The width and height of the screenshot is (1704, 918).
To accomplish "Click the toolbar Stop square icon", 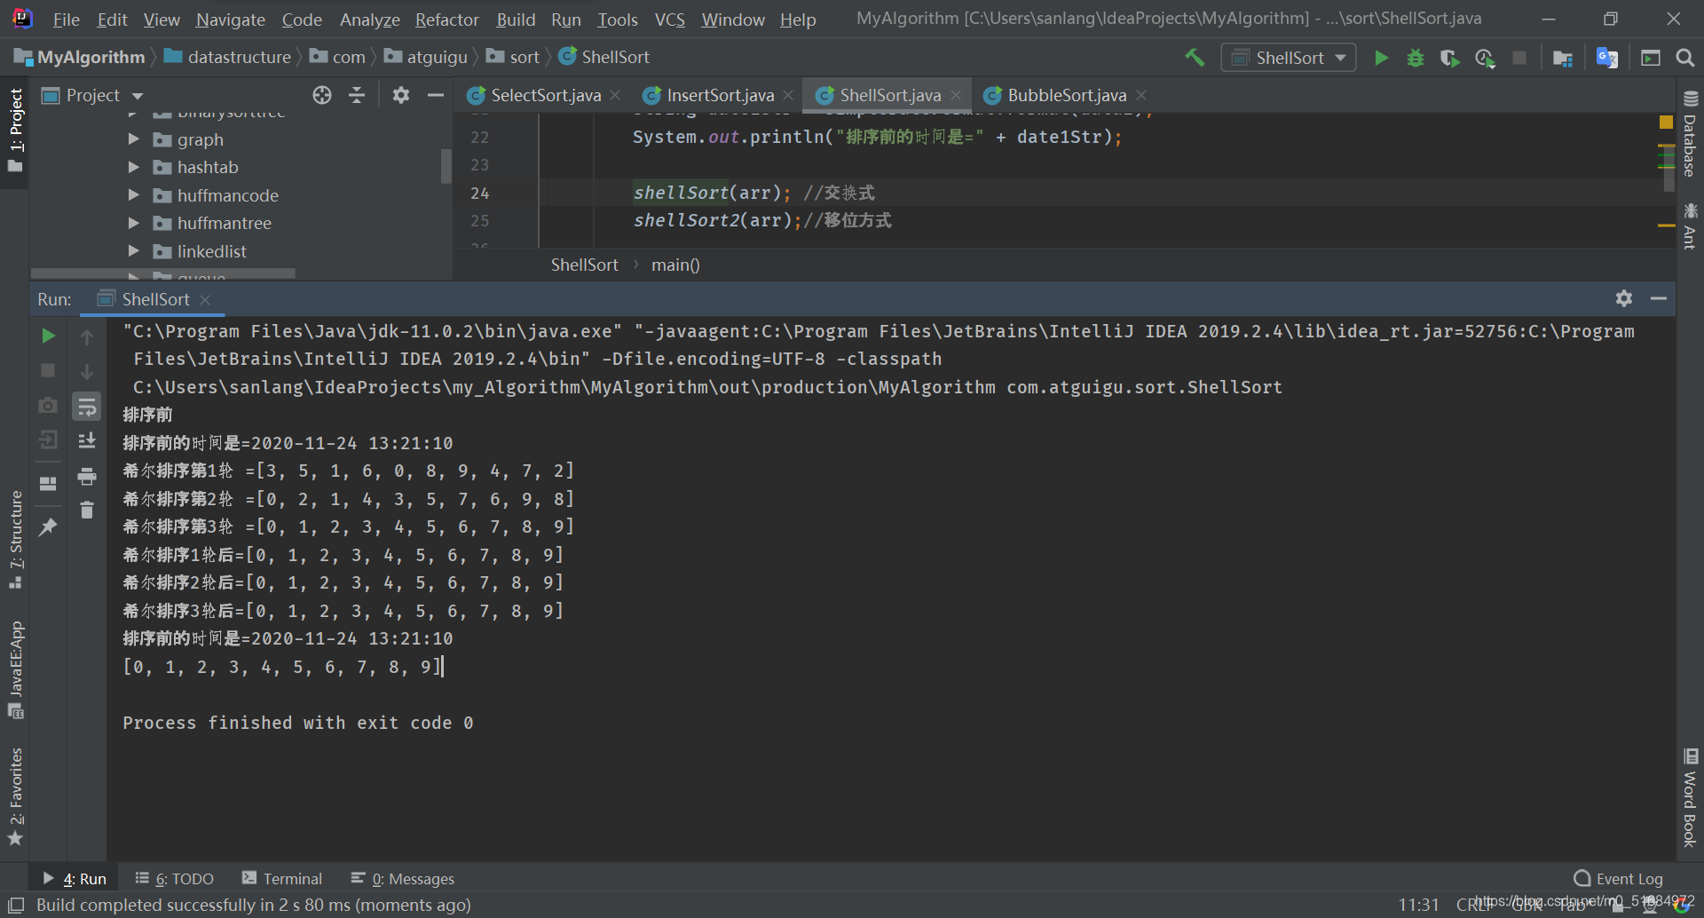I will [1519, 58].
